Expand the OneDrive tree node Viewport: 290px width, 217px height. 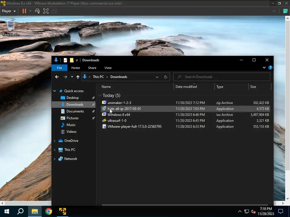pos(55,141)
